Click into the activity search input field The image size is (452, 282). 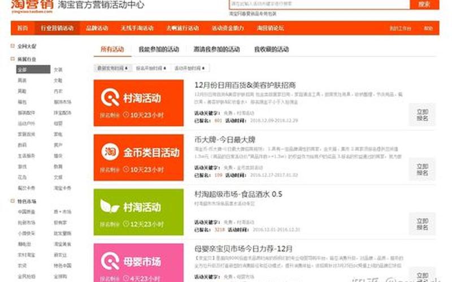coord(319,4)
